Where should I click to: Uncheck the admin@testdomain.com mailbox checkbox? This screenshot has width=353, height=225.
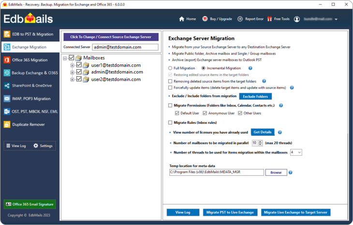coord(79,72)
